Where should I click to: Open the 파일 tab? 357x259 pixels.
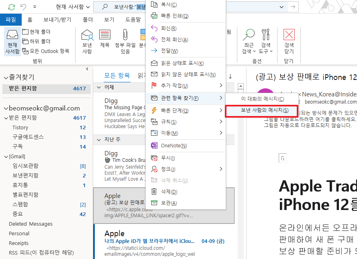click(11, 20)
